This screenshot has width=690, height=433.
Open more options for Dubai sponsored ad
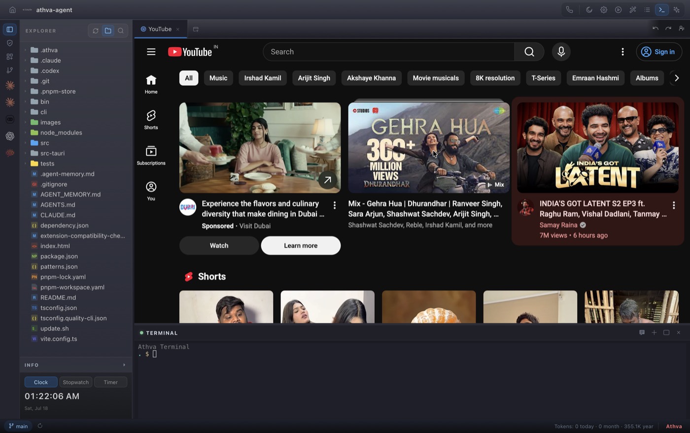tap(335, 205)
